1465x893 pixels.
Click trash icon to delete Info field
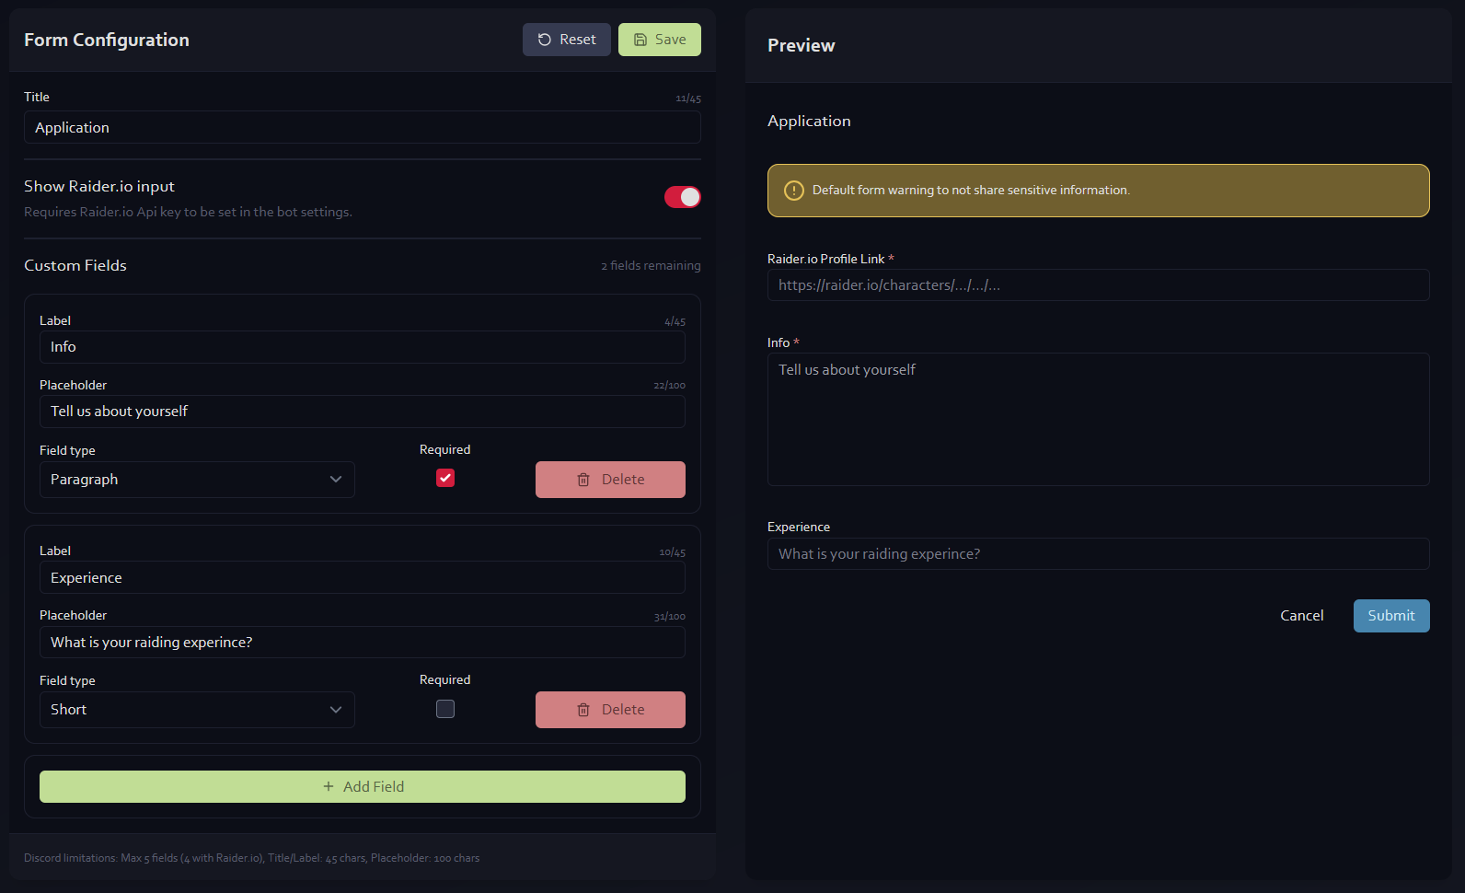coord(583,480)
